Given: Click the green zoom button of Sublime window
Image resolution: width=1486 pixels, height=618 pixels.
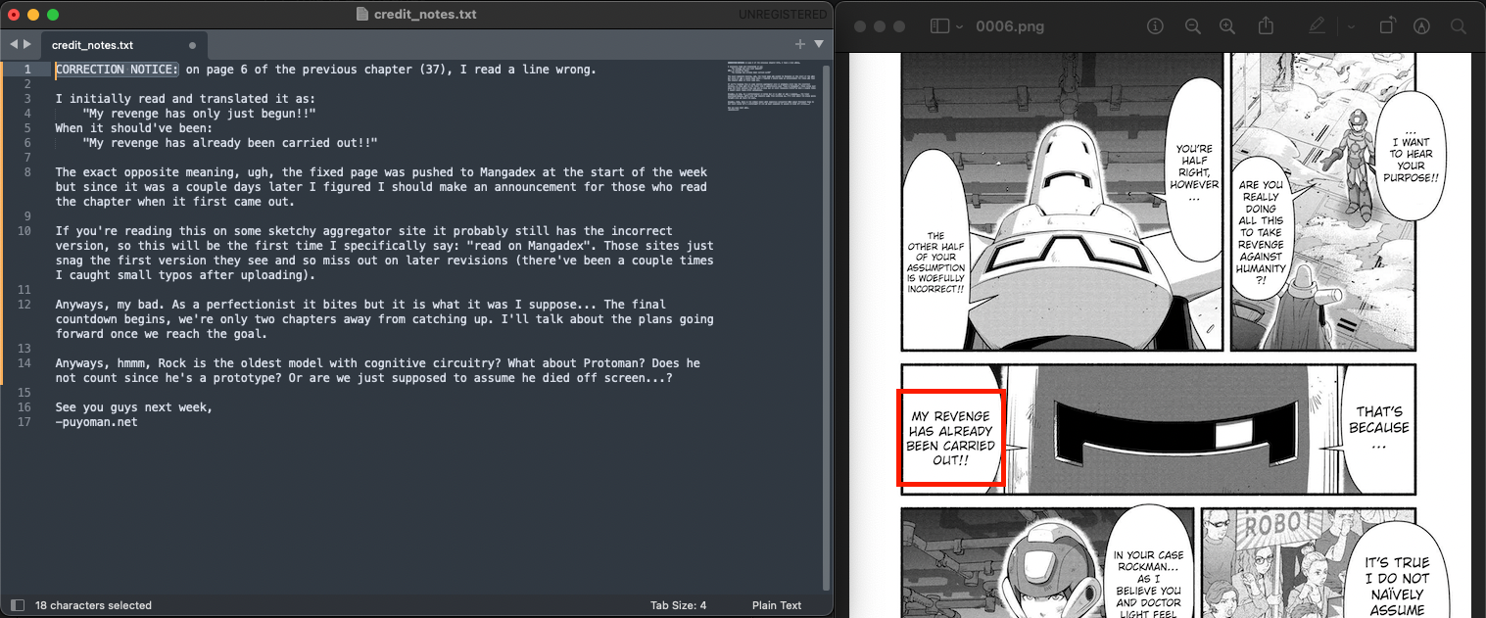Looking at the screenshot, I should coord(53,15).
